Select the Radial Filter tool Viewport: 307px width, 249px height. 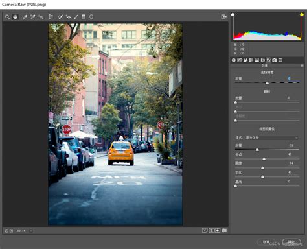coord(91,17)
